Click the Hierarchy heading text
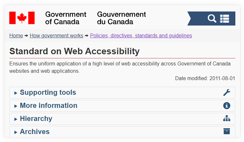The image size is (244, 142). tap(36, 119)
